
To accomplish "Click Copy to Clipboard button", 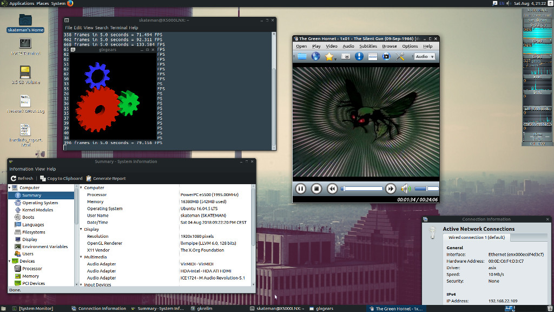I will click(61, 178).
